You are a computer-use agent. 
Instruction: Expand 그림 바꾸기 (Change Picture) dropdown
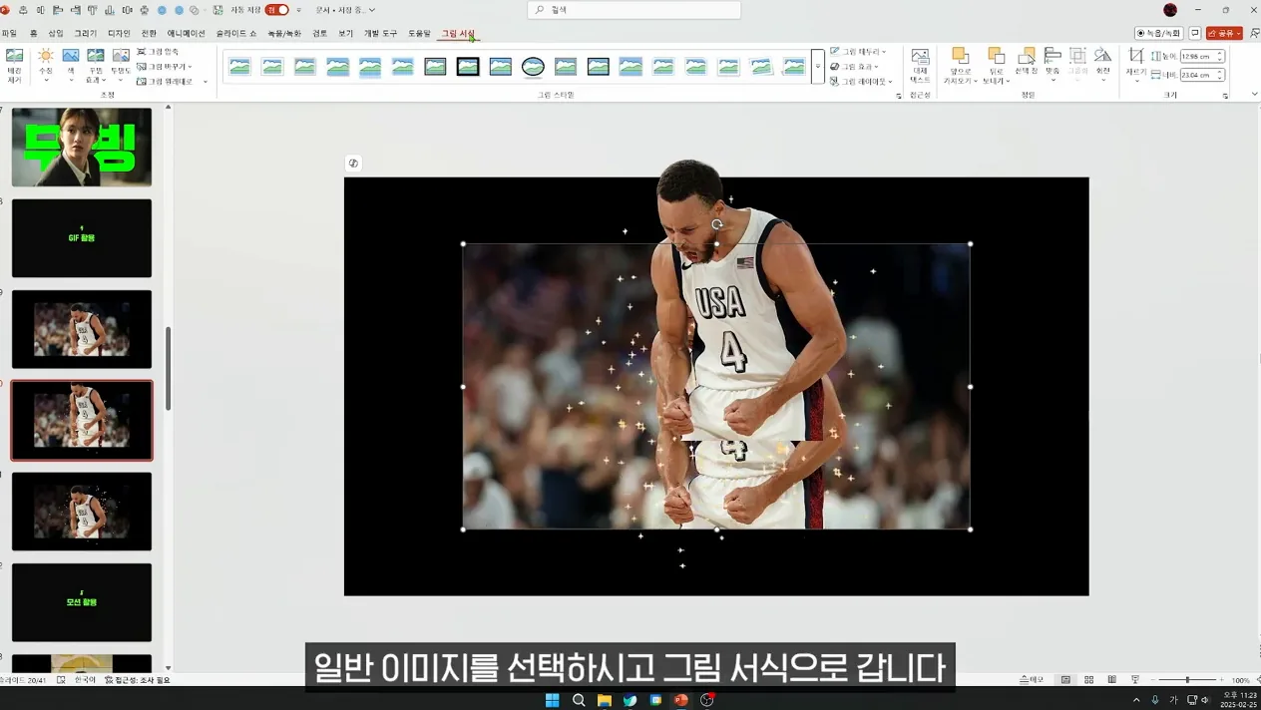[191, 67]
